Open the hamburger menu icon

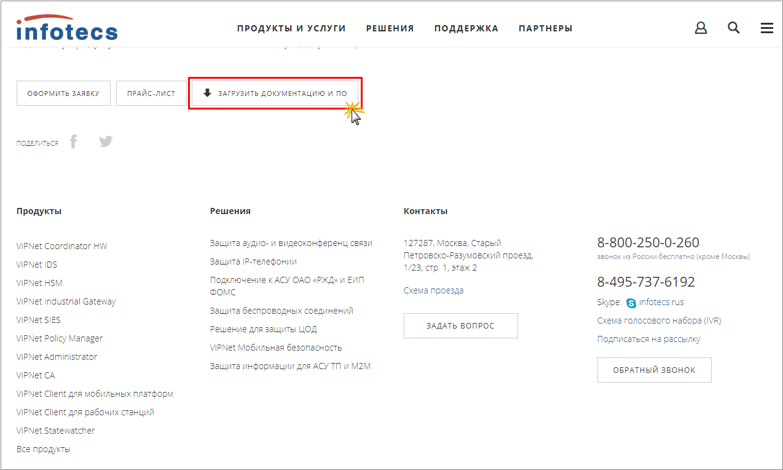[766, 28]
